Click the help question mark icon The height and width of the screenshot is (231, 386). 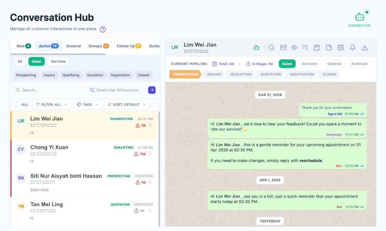103,29
